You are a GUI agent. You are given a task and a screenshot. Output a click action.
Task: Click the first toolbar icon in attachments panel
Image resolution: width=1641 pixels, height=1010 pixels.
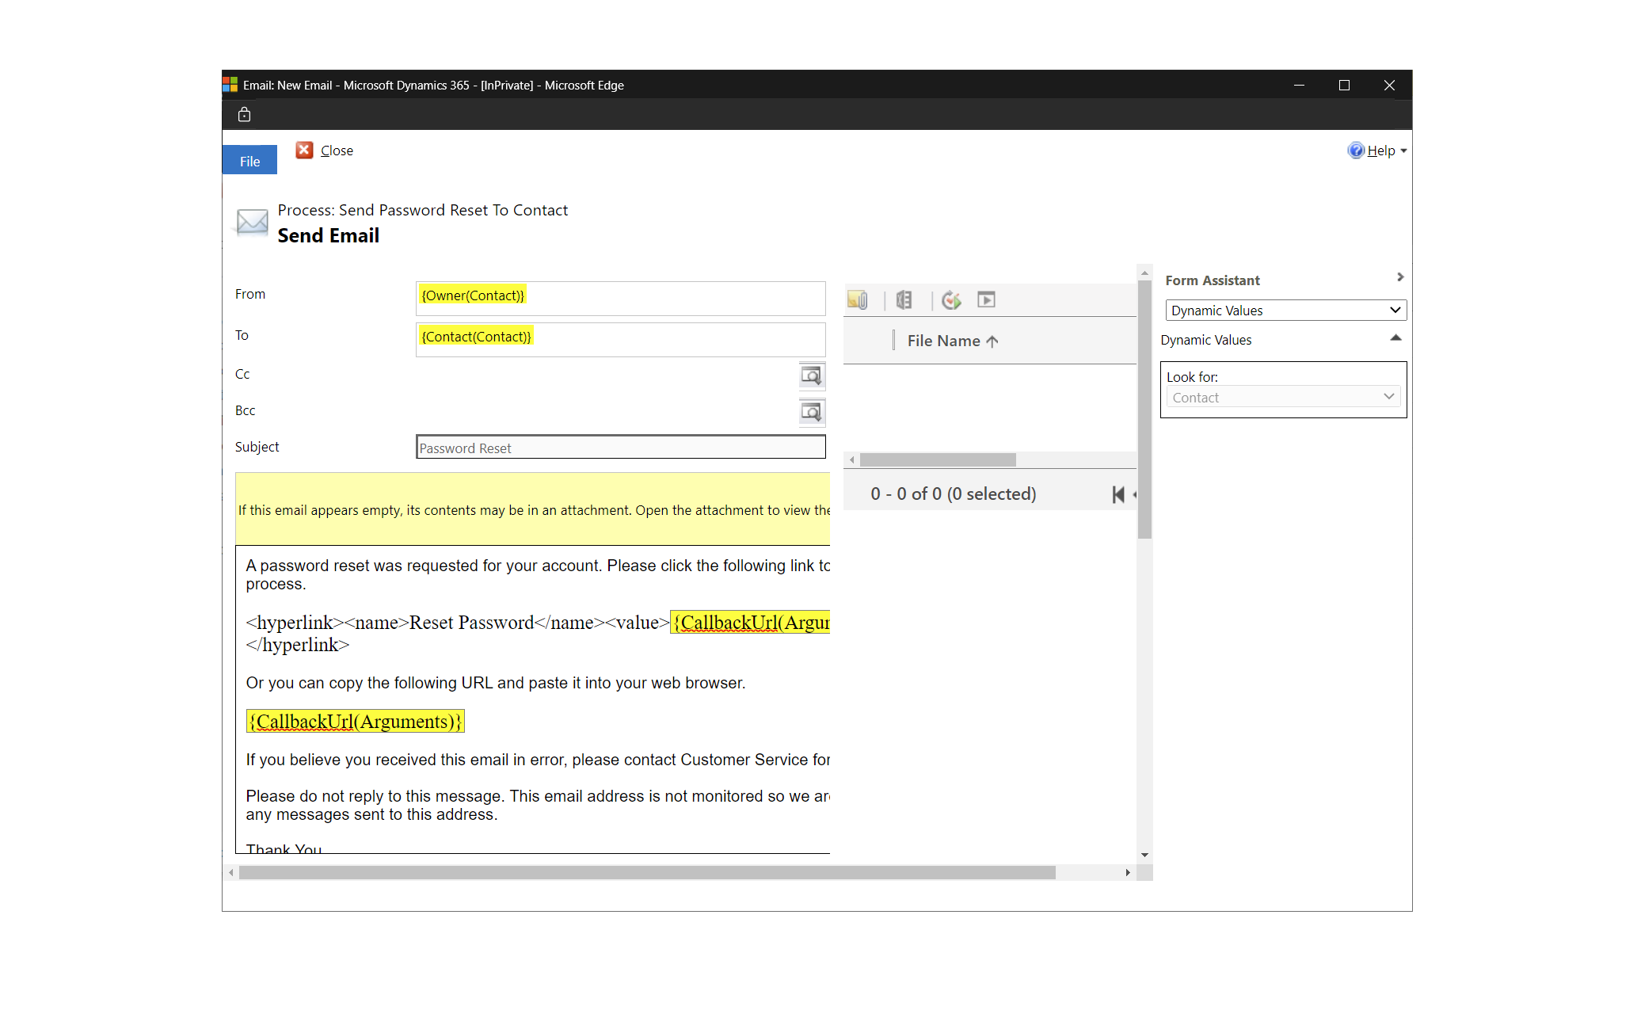pyautogui.click(x=859, y=299)
